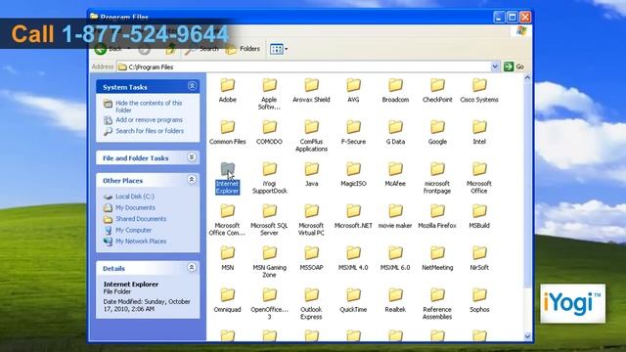Select the Omniquad folder

coord(228,300)
